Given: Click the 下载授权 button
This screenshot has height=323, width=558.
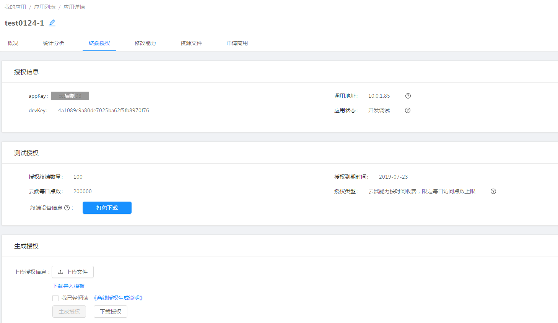Looking at the screenshot, I should (x=110, y=311).
